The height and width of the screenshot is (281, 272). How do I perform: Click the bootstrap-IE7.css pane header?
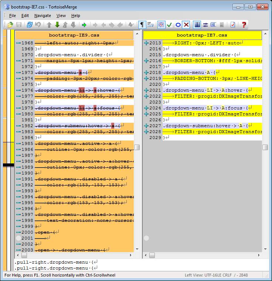pos(202,35)
